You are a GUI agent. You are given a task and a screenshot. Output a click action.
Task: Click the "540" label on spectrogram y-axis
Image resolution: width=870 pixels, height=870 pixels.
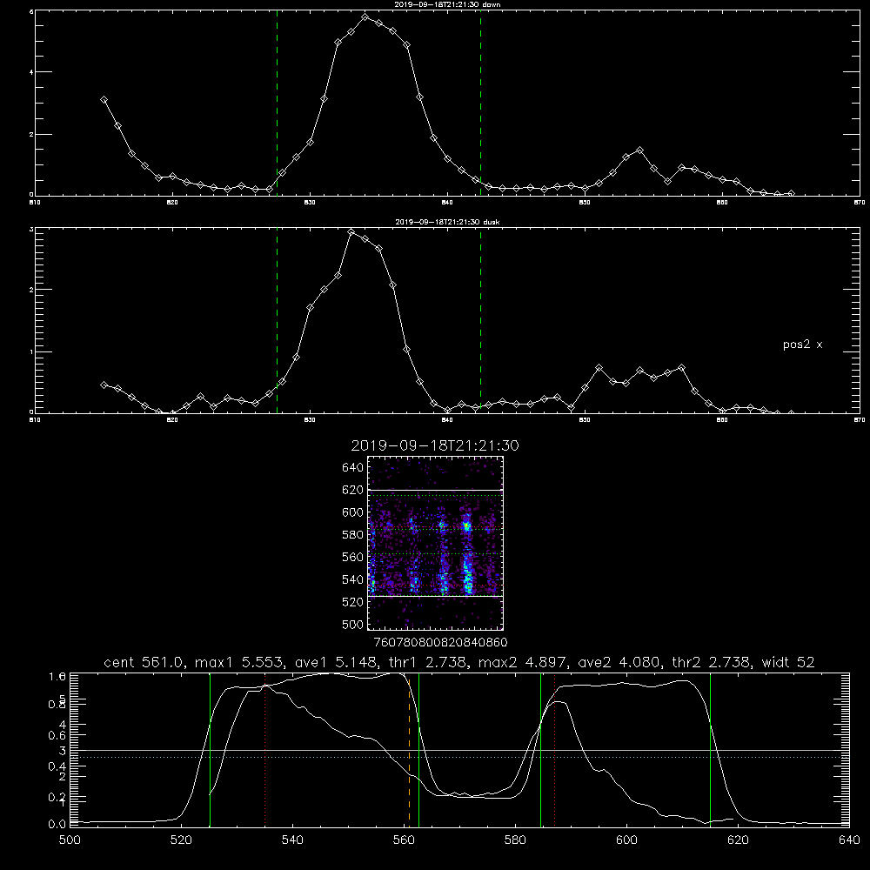pos(352,579)
